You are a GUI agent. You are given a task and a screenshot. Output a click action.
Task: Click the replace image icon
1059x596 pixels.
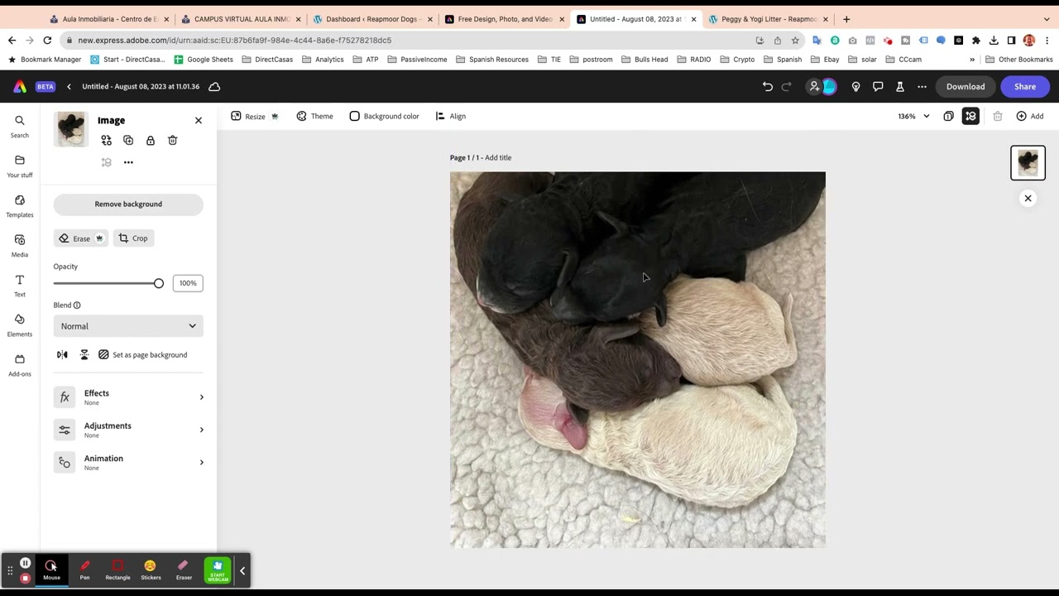(106, 141)
